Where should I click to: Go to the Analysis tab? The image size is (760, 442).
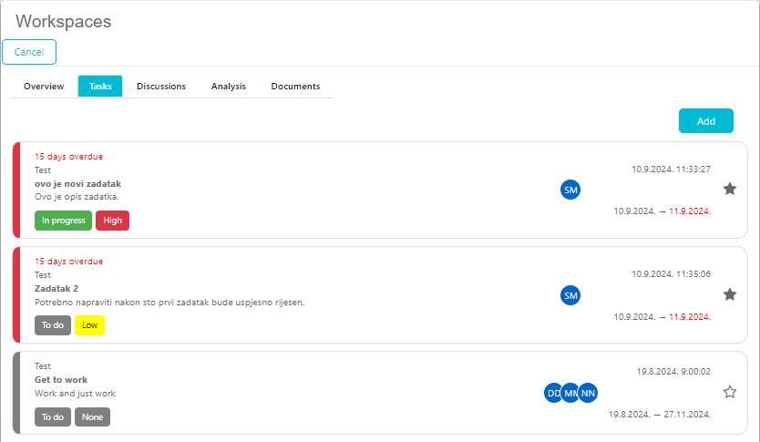(x=229, y=87)
